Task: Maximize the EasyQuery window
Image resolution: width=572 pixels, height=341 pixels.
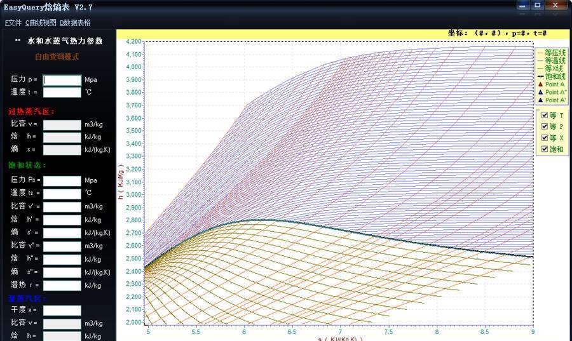Action: (x=537, y=6)
